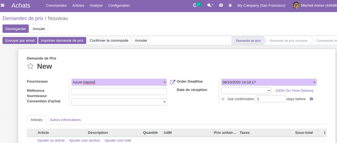This screenshot has width=337, height=143.
Task: Click the info icon beside days before
Action: (311, 99)
